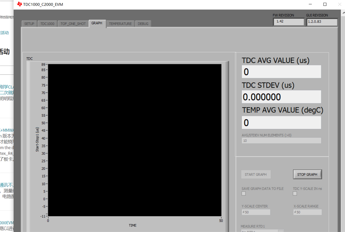345x232 pixels.
Task: Click the TEMP AVG VALUE readout
Action: coord(281,123)
